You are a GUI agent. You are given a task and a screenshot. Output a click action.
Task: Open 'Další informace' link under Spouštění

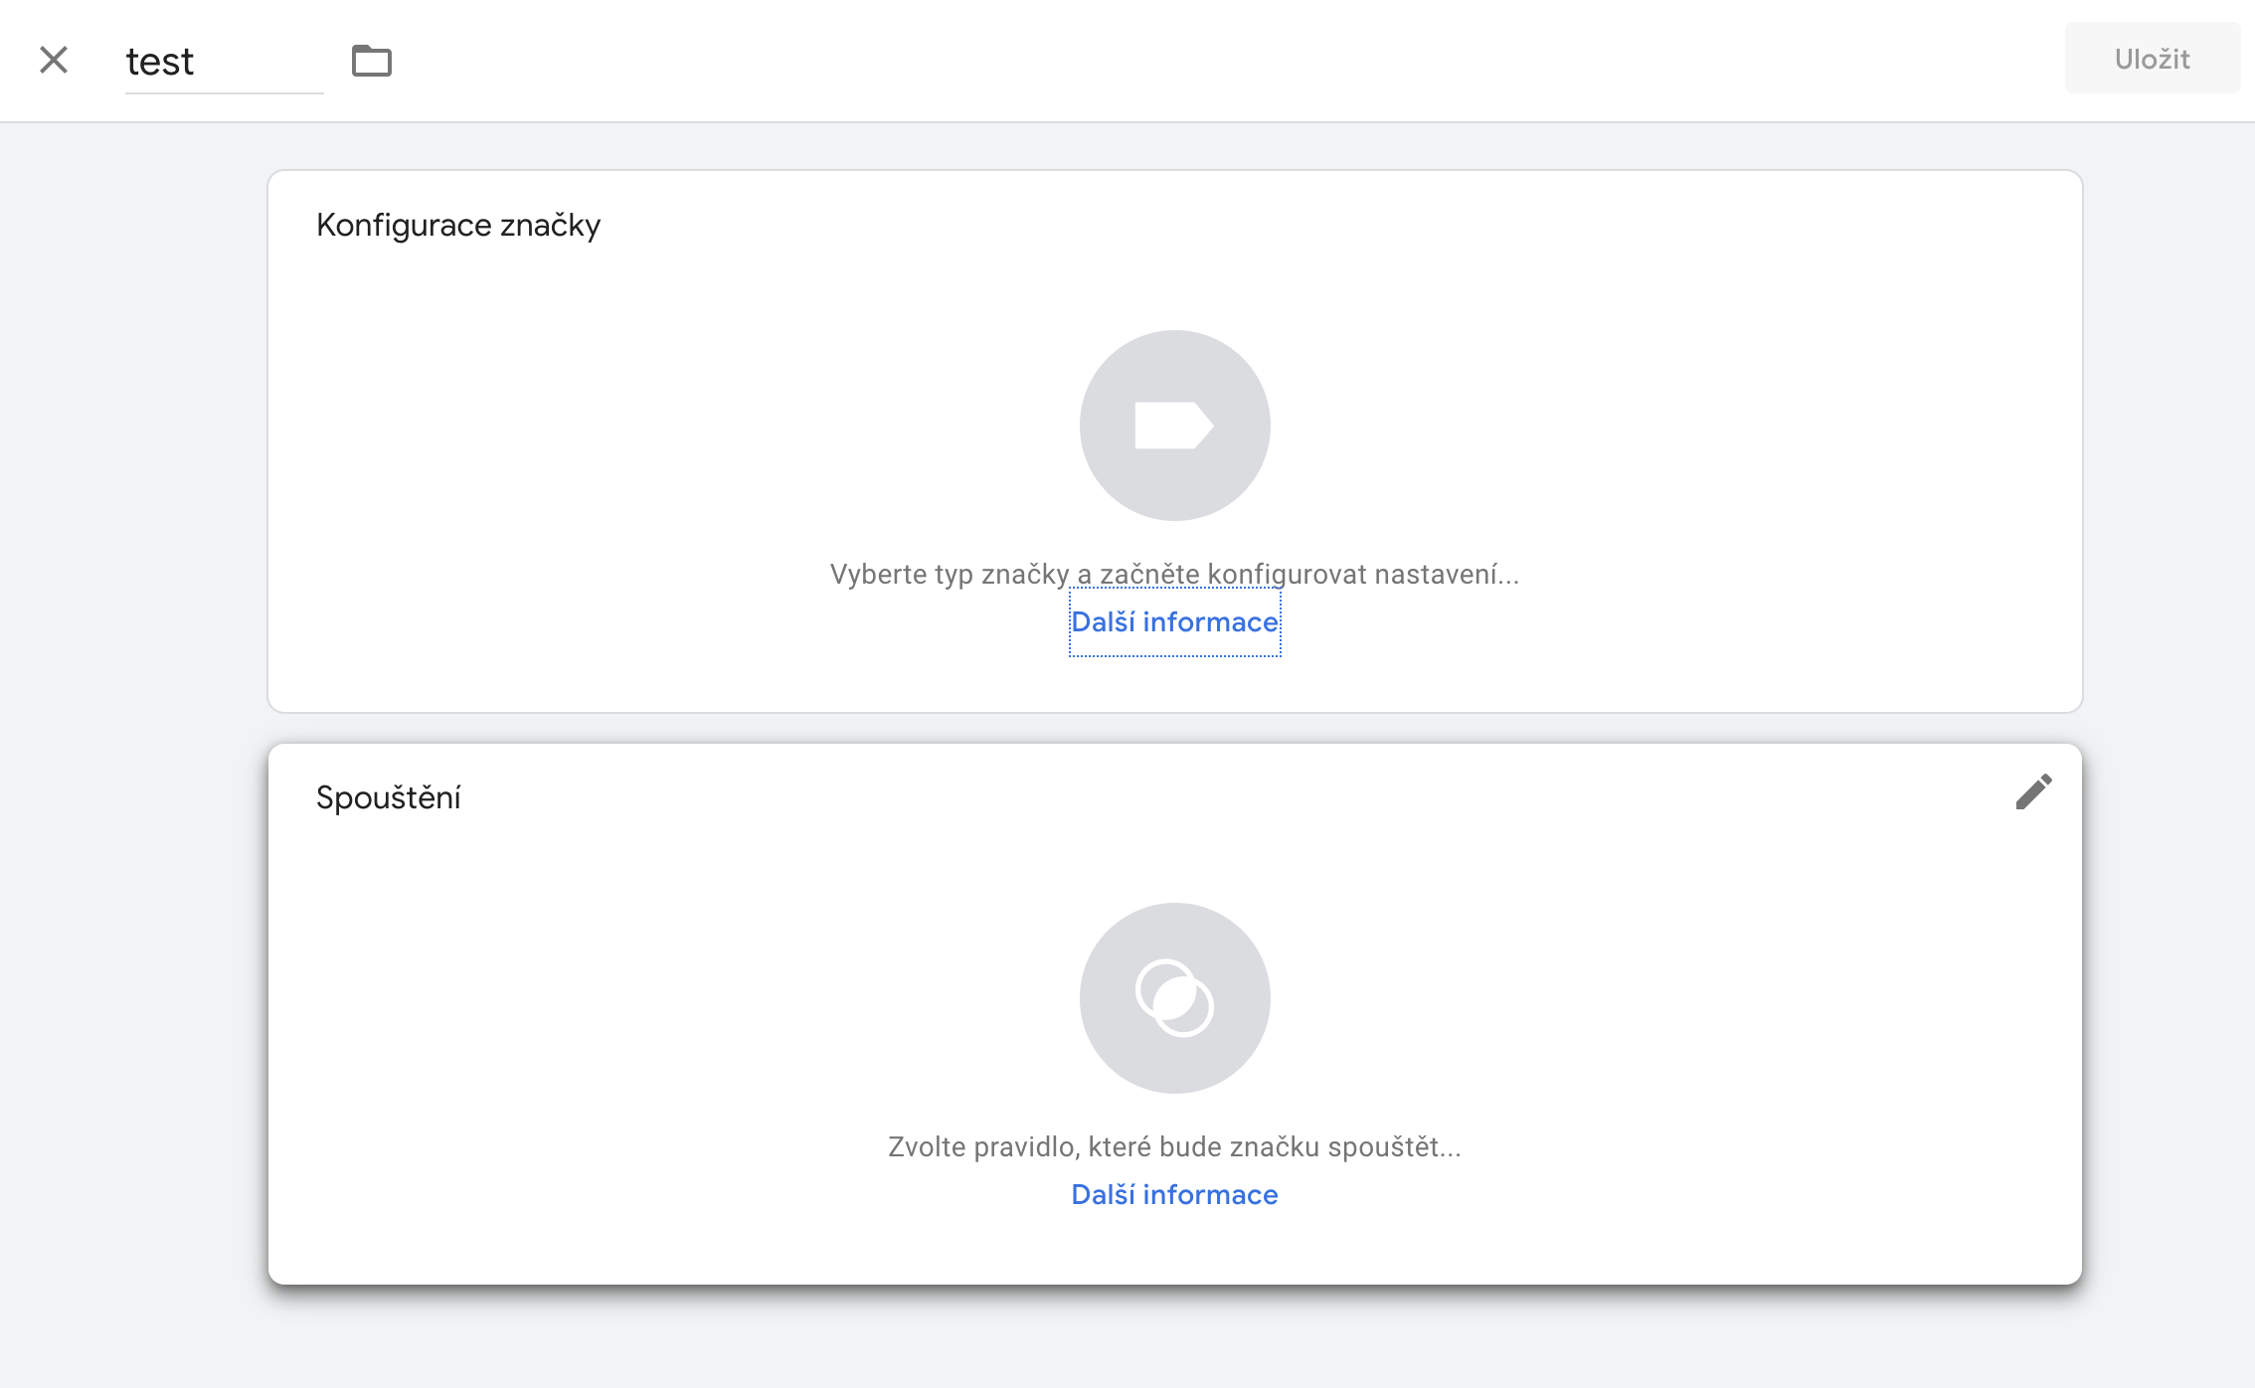click(x=1174, y=1195)
